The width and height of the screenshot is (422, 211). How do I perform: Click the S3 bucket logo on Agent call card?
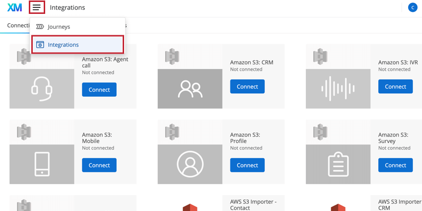[x=24, y=56]
